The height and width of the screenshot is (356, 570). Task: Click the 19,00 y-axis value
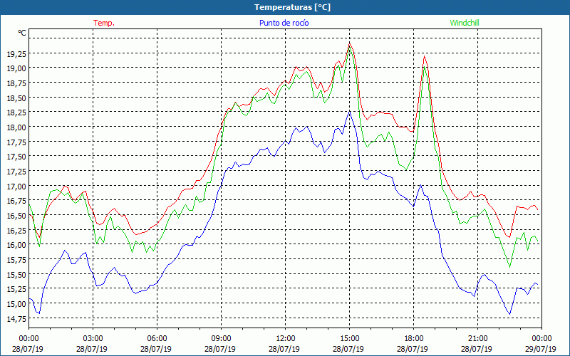[16, 68]
